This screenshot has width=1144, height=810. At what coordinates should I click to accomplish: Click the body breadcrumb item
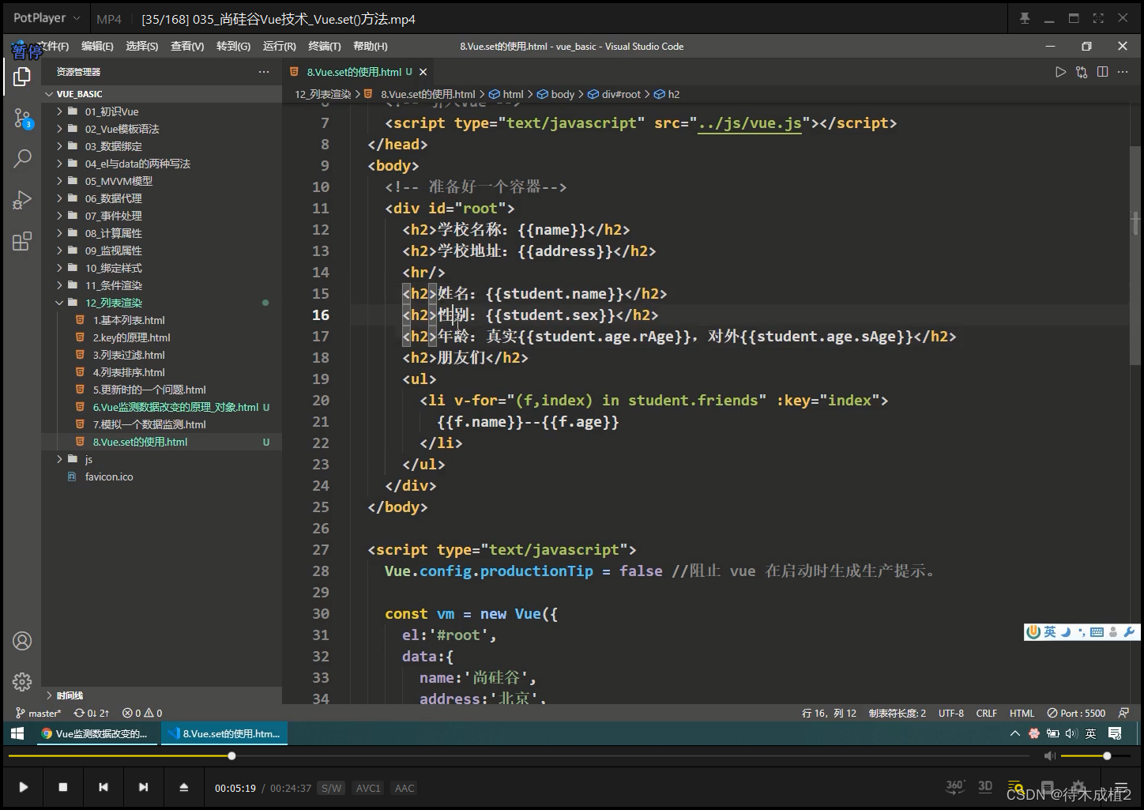pos(556,94)
